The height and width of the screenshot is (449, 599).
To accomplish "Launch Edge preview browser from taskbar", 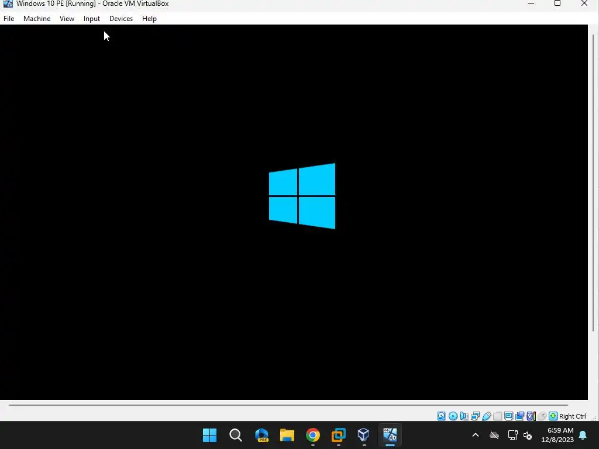I will [261, 435].
